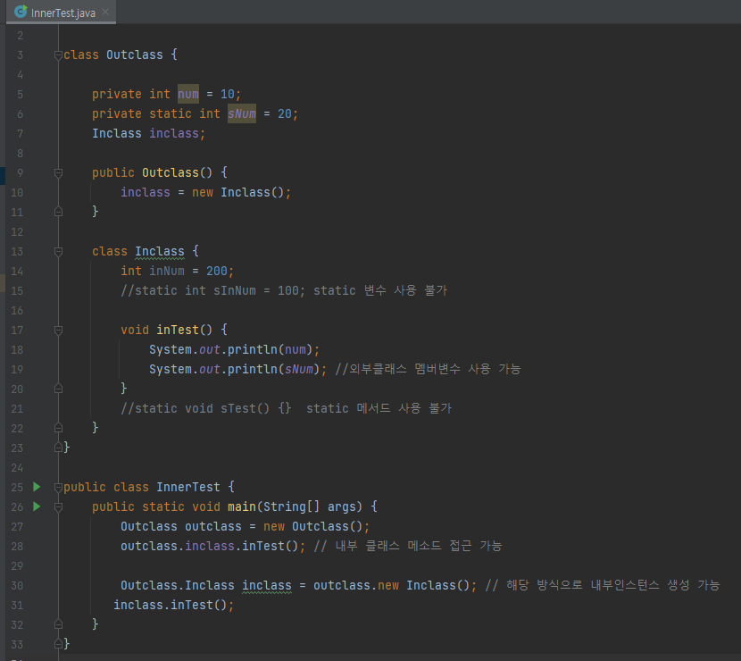
Task: Collapse the Inclass class fold on line 13
Action: (58, 252)
